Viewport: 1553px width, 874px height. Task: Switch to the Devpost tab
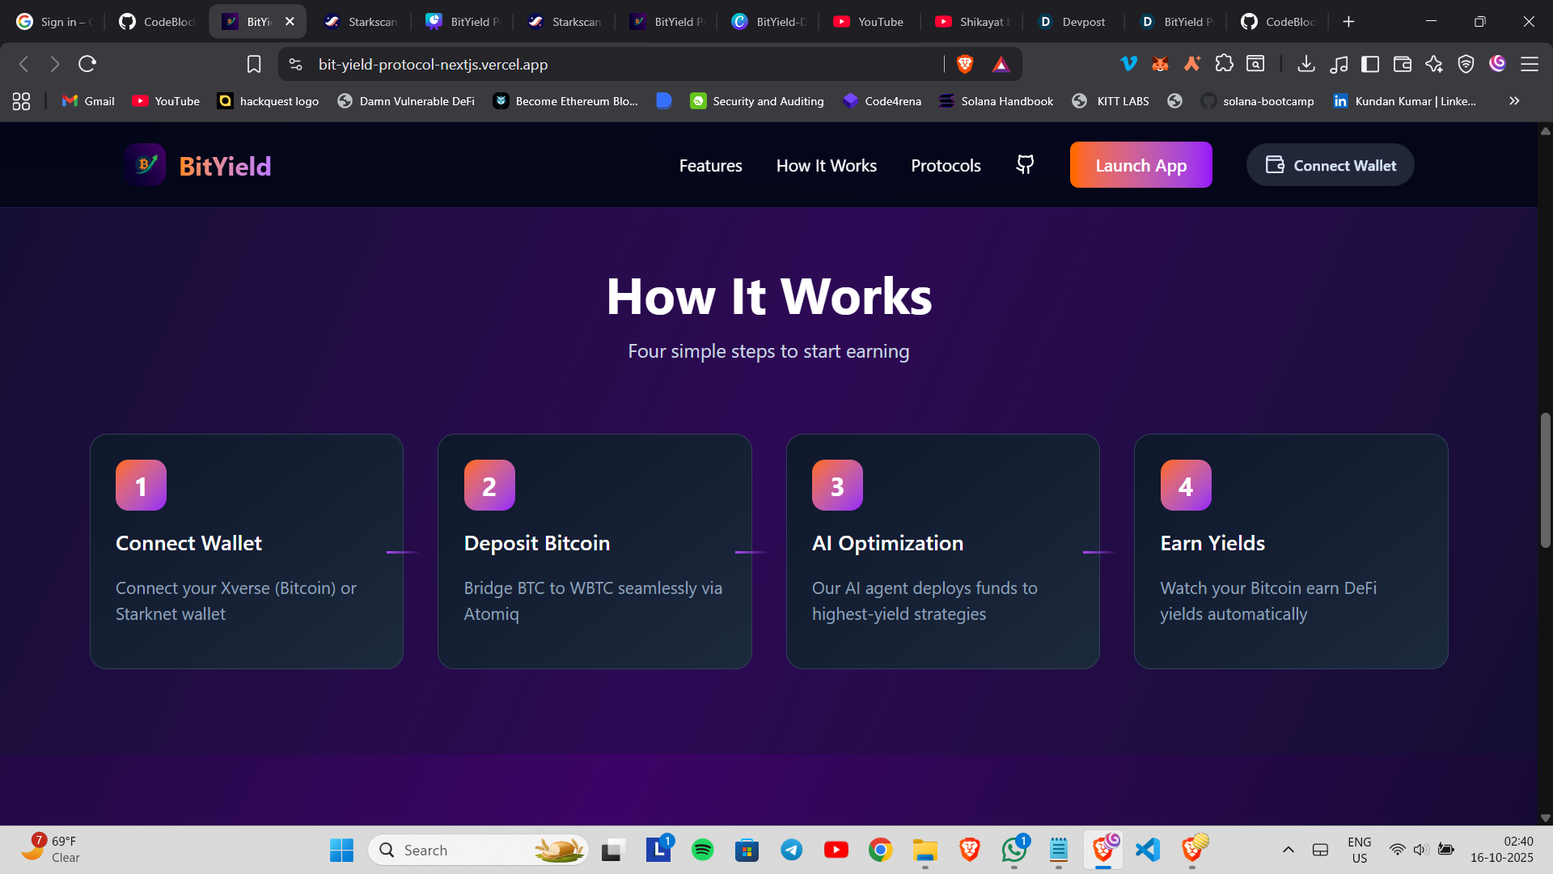(x=1073, y=22)
